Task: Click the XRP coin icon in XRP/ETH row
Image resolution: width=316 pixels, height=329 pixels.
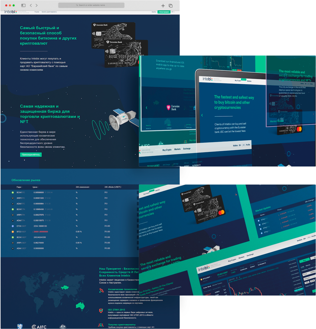Action: (x=13, y=215)
